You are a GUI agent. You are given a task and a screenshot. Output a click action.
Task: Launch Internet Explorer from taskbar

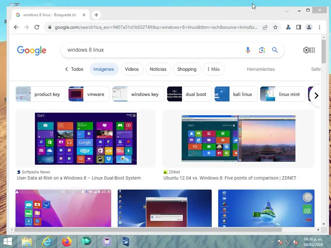47,242
